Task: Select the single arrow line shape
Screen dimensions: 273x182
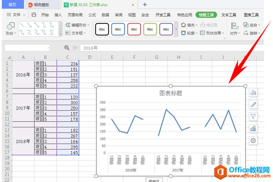Action: tap(29, 25)
